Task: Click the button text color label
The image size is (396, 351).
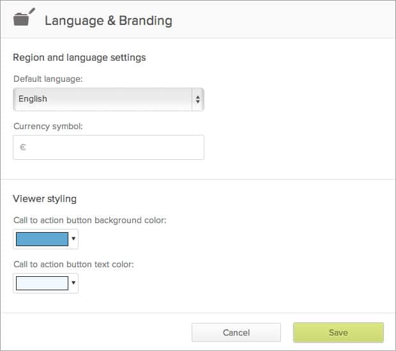Action: coord(73,264)
